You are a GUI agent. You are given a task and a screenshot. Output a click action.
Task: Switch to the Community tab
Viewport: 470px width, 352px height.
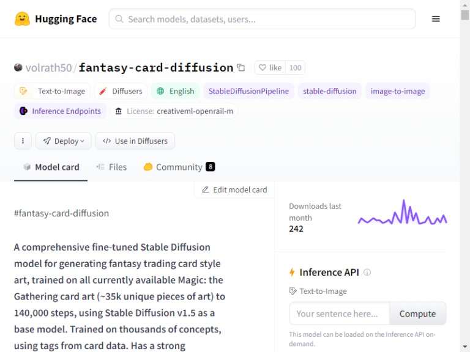[179, 167]
